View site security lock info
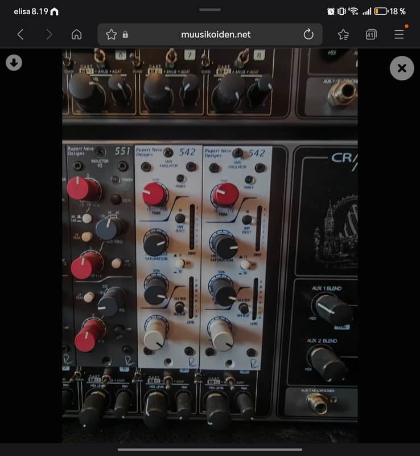 coord(125,35)
